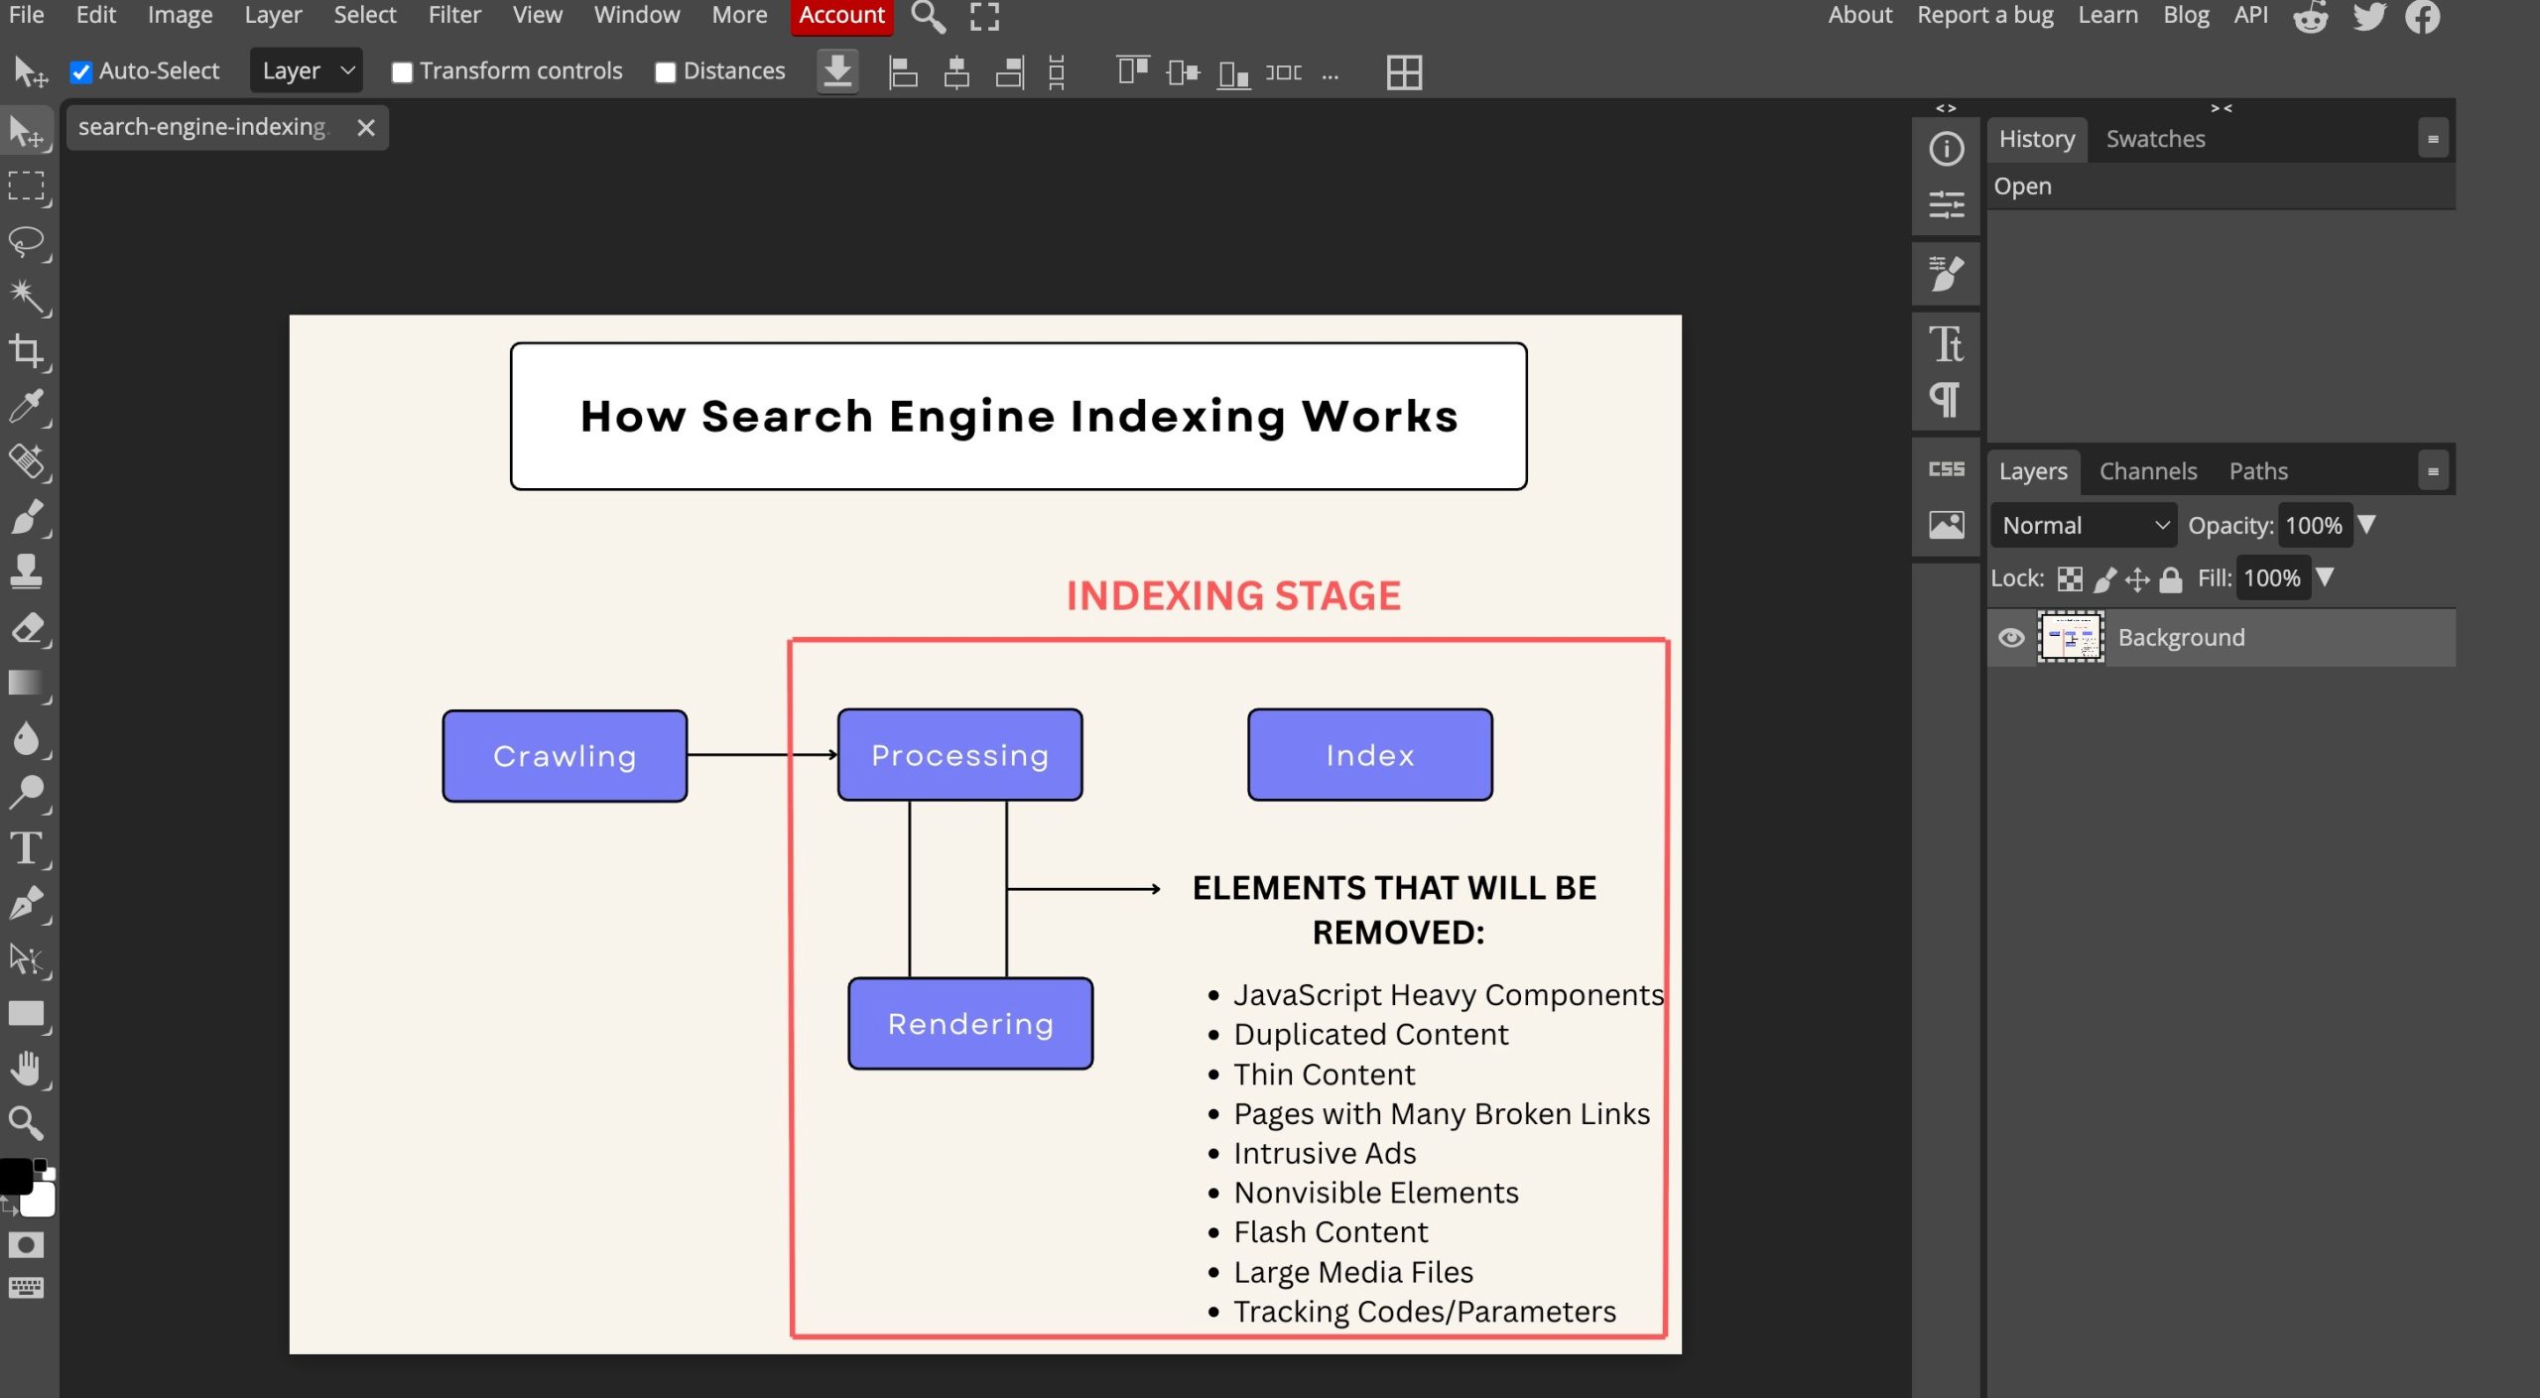Click the background white color swatch

[x=40, y=1200]
